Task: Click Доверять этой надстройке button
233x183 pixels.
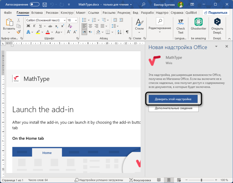Action: [173, 99]
